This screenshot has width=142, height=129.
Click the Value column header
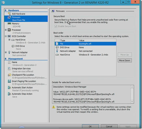pyautogui.click(x=97, y=41)
